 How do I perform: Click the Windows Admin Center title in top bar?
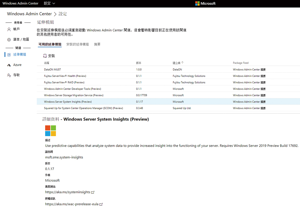20,3
